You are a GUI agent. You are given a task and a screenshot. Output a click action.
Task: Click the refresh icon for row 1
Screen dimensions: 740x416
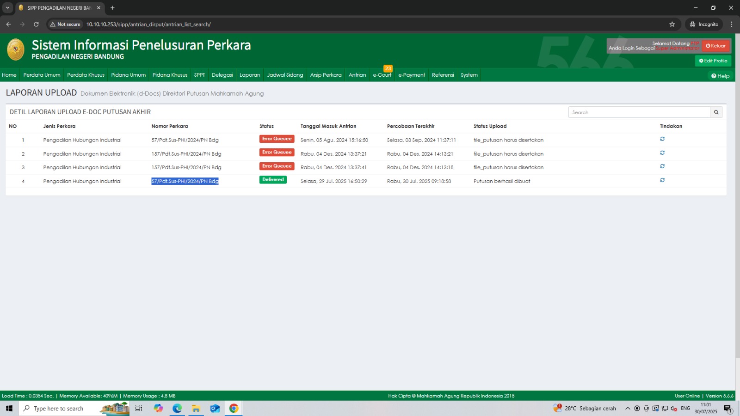tap(662, 139)
